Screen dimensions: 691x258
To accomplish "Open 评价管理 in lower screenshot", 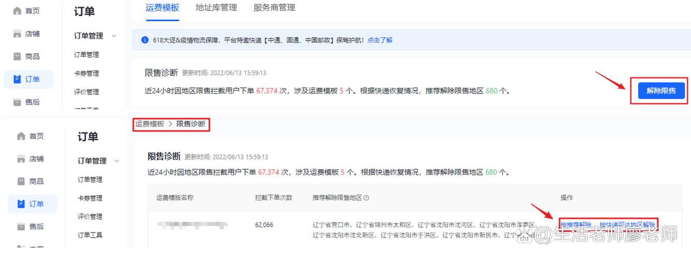I will pyautogui.click(x=90, y=216).
